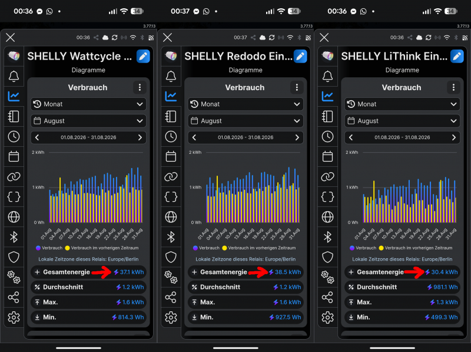Open the Verbrauch three-dot menu in LiThink panel

click(x=453, y=87)
